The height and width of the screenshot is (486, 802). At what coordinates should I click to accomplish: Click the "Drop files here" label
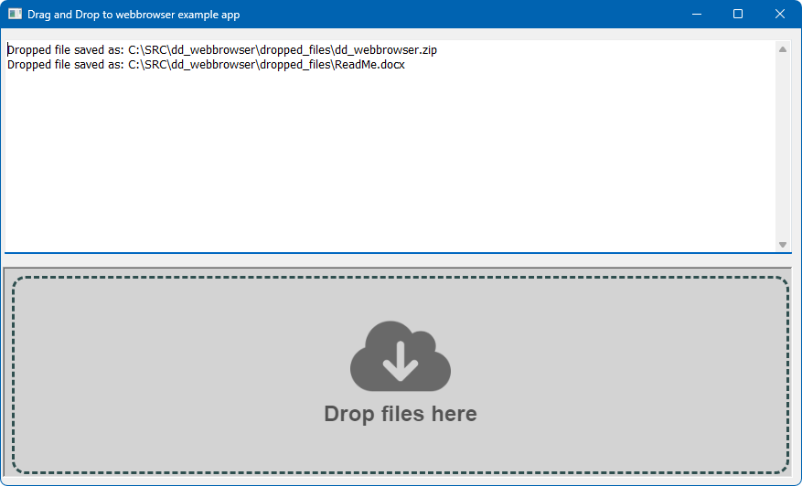(401, 414)
